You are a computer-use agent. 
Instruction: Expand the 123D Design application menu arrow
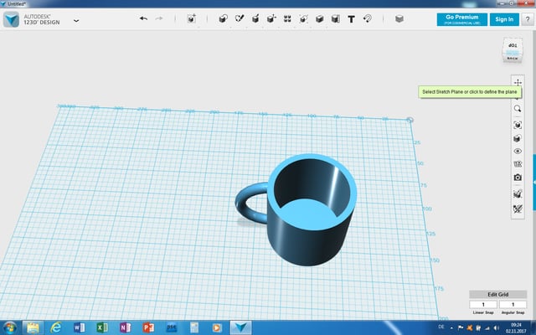pyautogui.click(x=76, y=19)
